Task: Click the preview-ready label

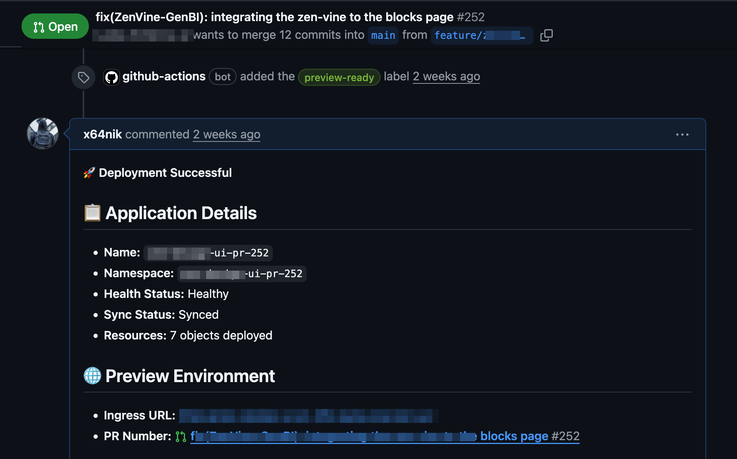Action: [339, 77]
